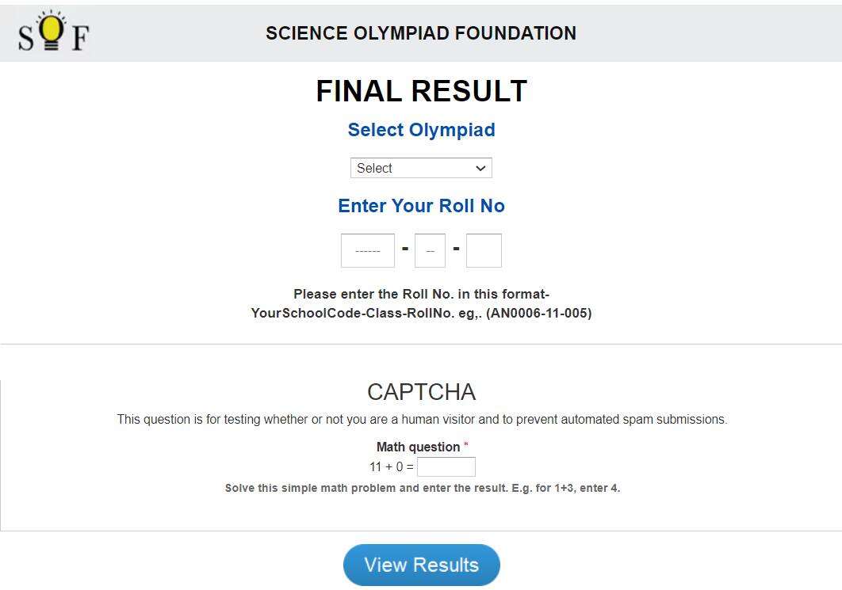The height and width of the screenshot is (590, 842).
Task: Click the dropdown chevron beside Select
Action: [480, 167]
